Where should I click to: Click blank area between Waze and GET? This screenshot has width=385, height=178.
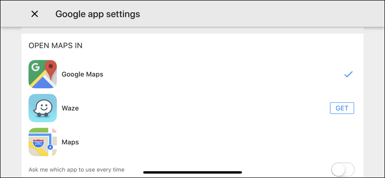pyautogui.click(x=204, y=108)
